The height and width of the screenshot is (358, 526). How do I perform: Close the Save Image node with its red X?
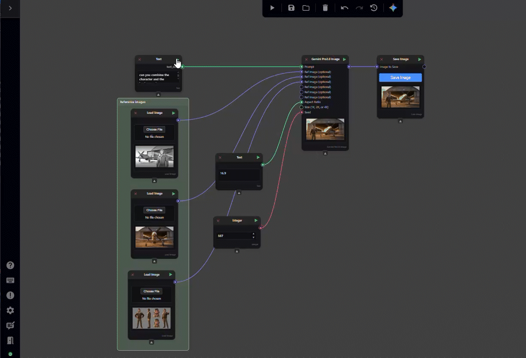tap(382, 59)
